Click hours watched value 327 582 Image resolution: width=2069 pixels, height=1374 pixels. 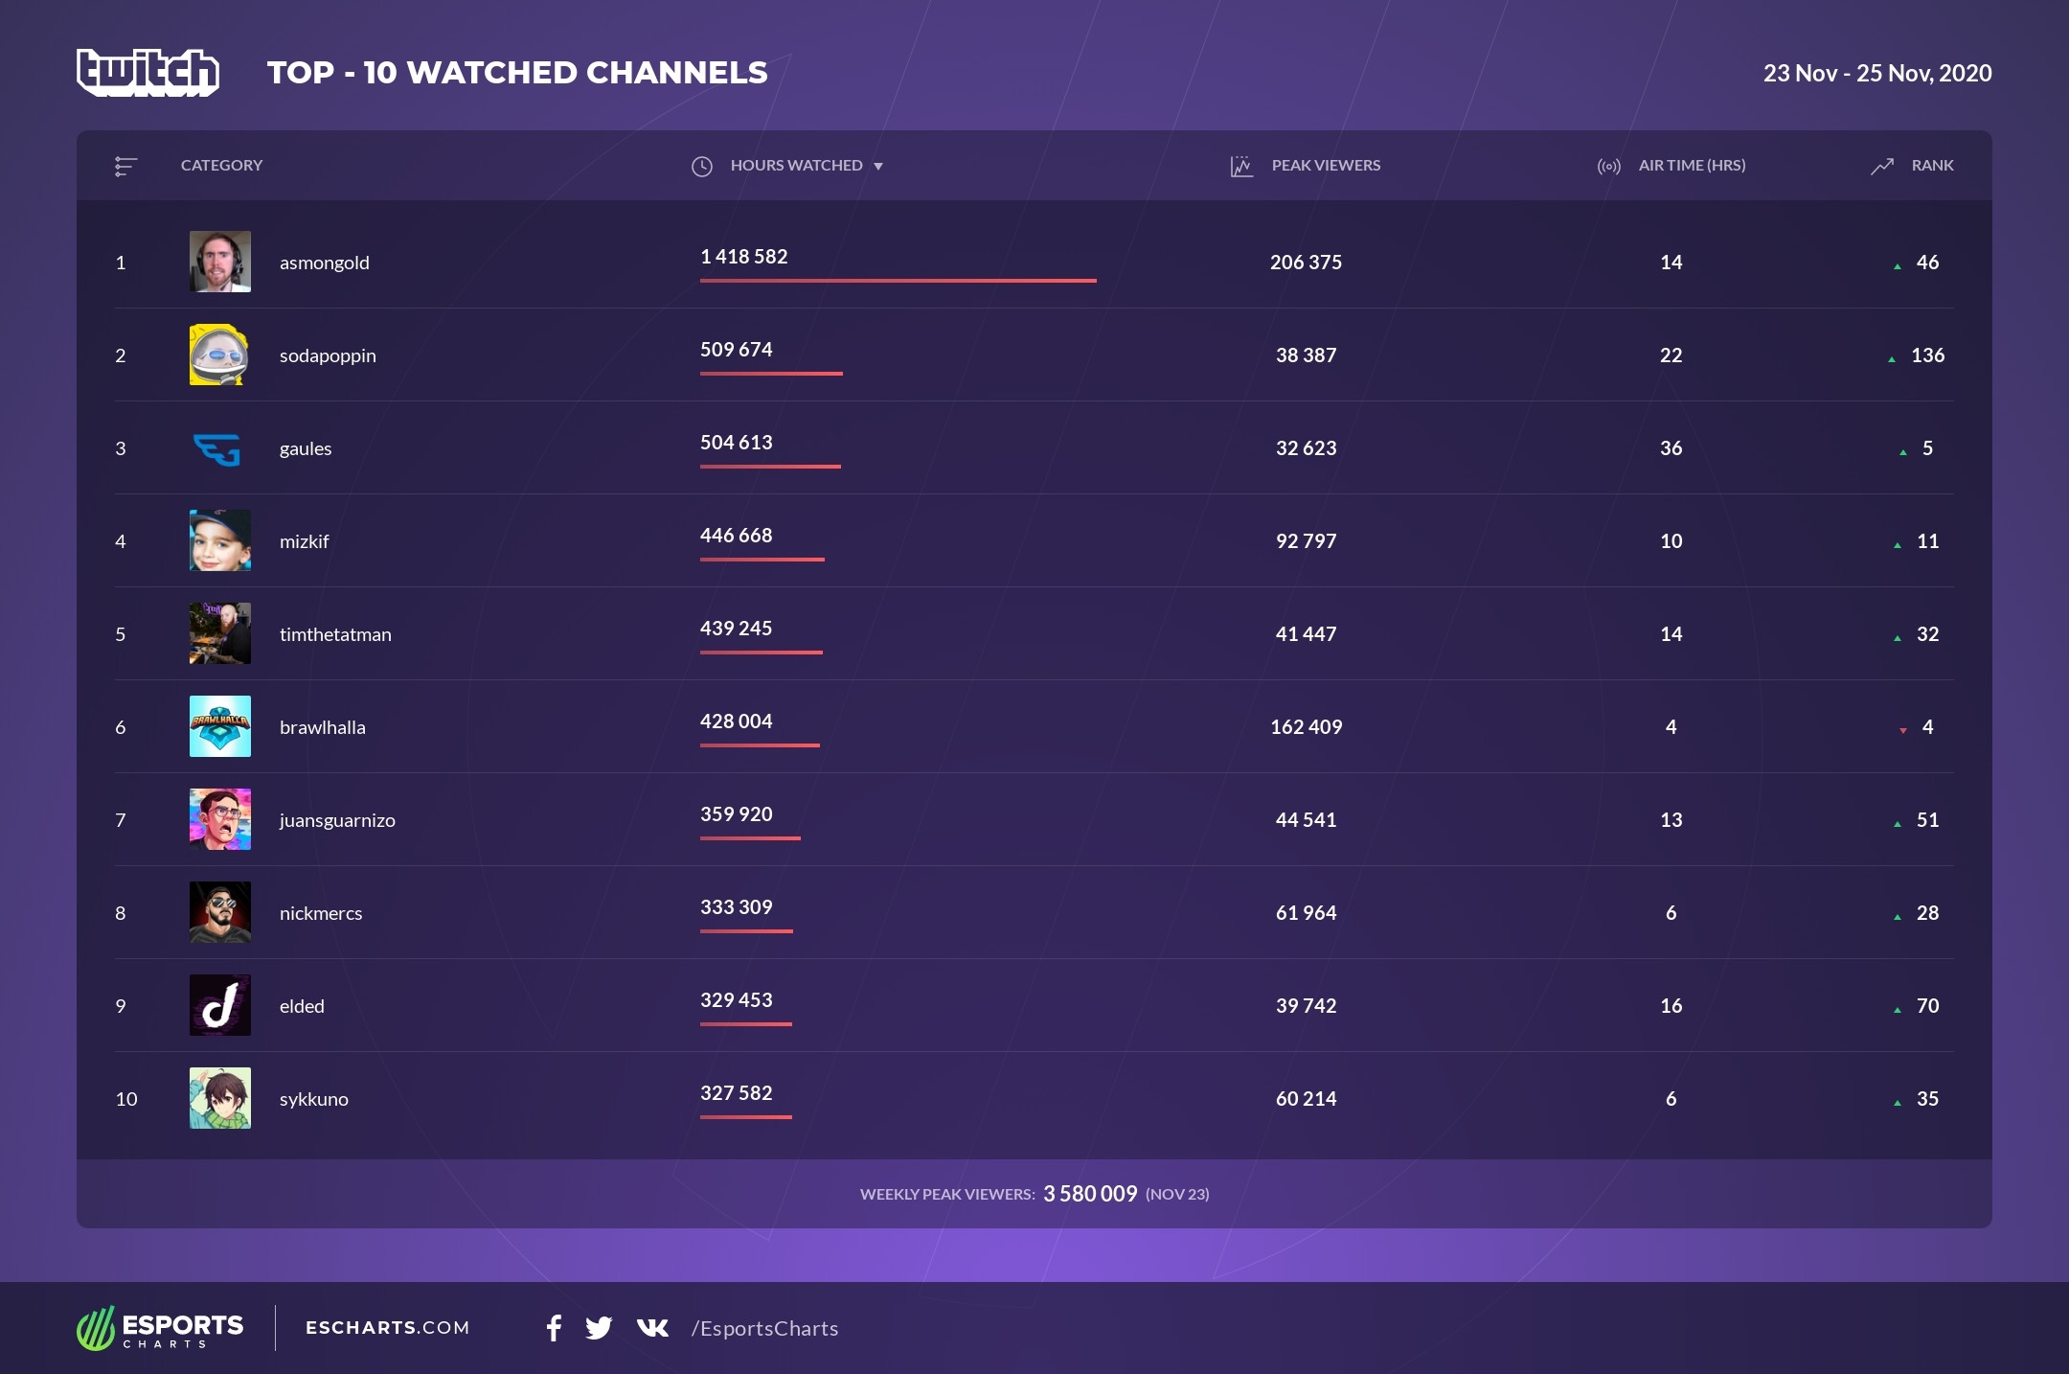[736, 1093]
